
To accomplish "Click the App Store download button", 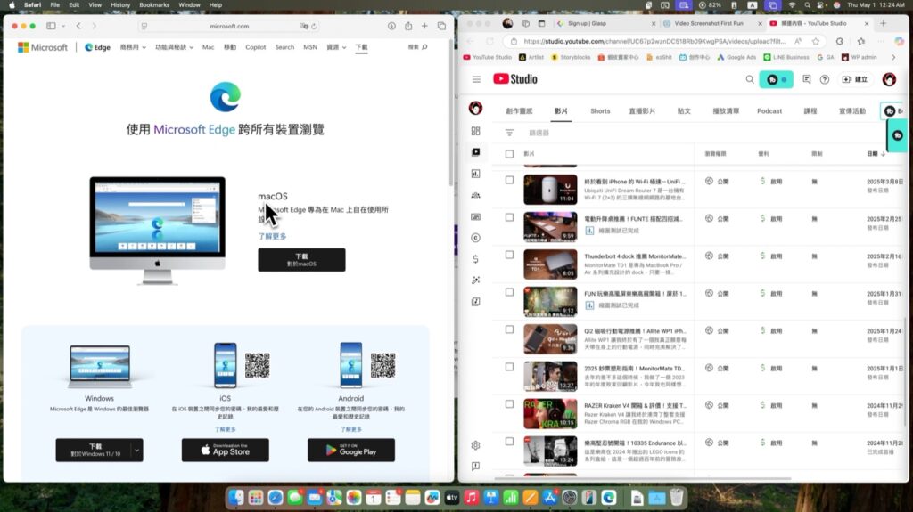I will 226,450.
